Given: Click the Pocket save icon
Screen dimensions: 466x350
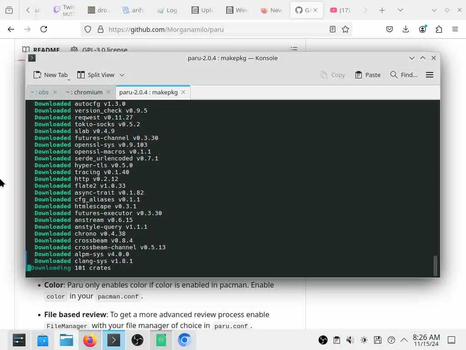Looking at the screenshot, I should click(x=390, y=29).
